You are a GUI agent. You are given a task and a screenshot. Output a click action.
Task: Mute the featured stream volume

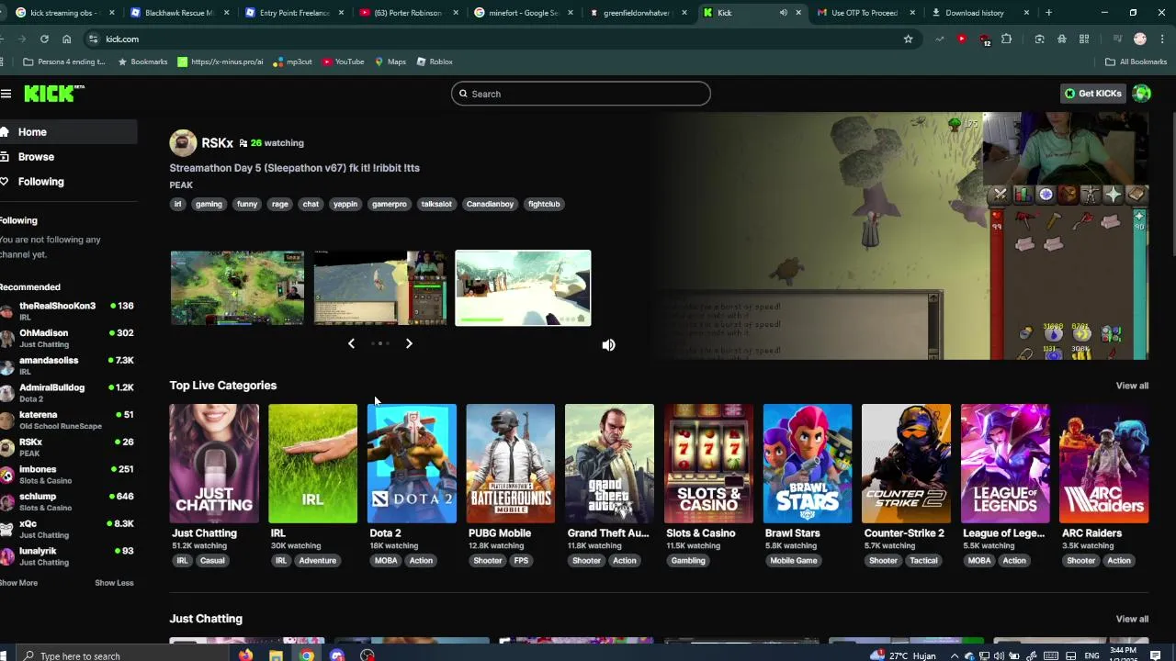(x=608, y=345)
